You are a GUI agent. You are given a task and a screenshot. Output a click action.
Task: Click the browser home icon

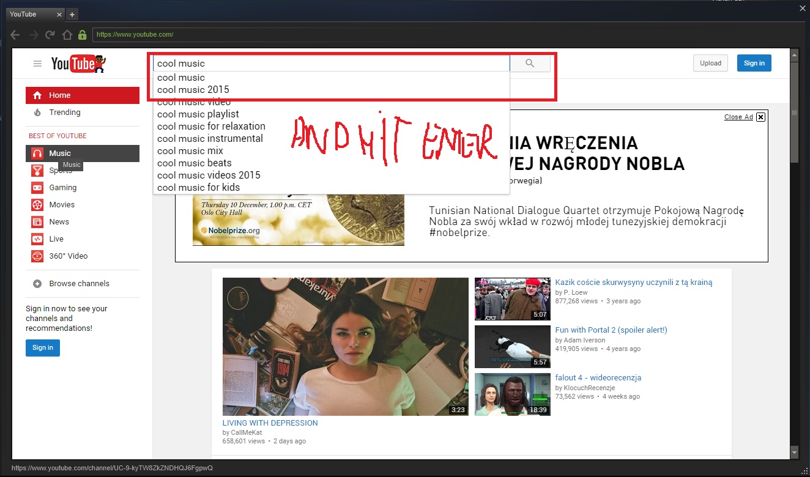[x=67, y=35]
